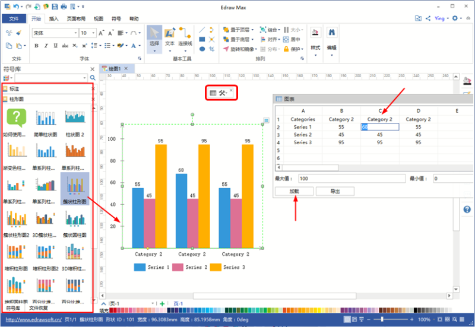Switch to the 插入 ribbon tab
Screen dimensions: 475x327
(x=54, y=18)
